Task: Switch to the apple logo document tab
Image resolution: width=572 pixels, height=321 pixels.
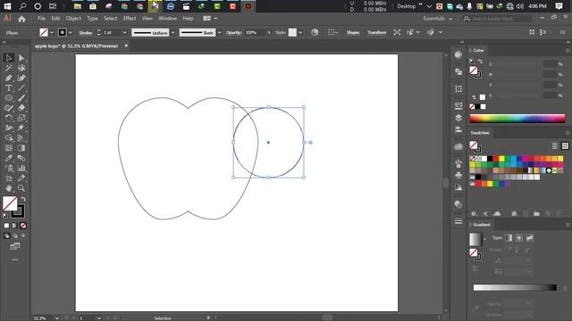Action: coord(76,45)
